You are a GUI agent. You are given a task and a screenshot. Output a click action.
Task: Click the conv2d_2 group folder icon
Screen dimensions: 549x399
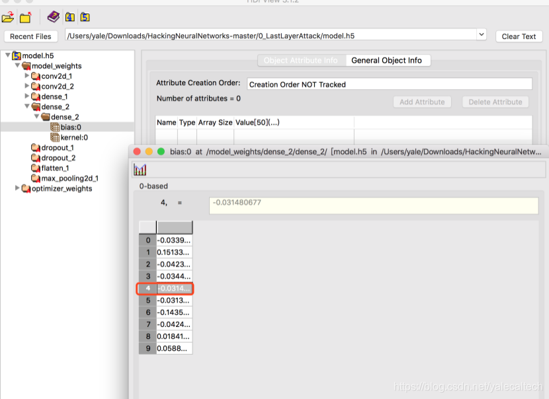pos(36,86)
